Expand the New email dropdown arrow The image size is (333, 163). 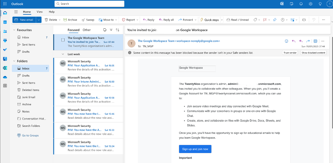pyautogui.click(x=38, y=20)
